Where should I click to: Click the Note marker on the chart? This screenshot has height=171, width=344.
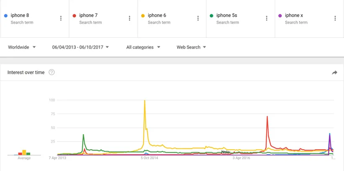[226, 152]
